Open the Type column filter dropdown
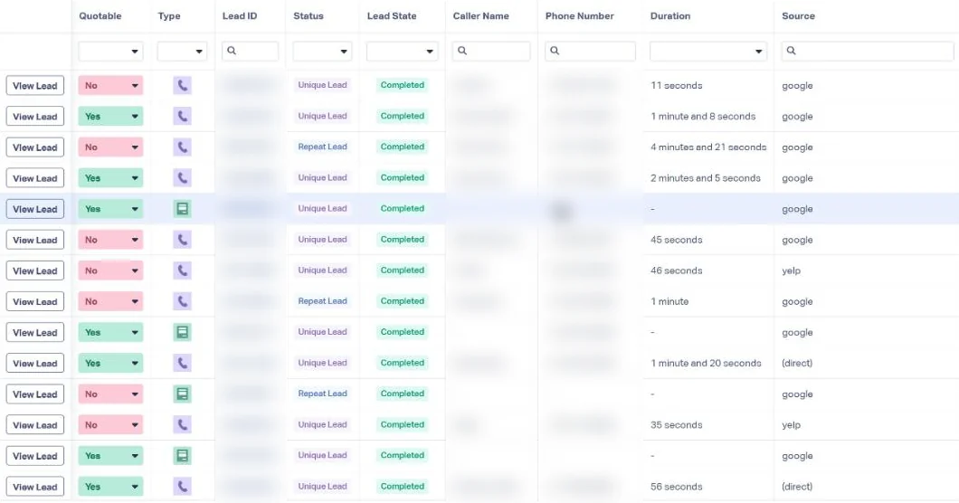The width and height of the screenshot is (959, 503). point(182,52)
